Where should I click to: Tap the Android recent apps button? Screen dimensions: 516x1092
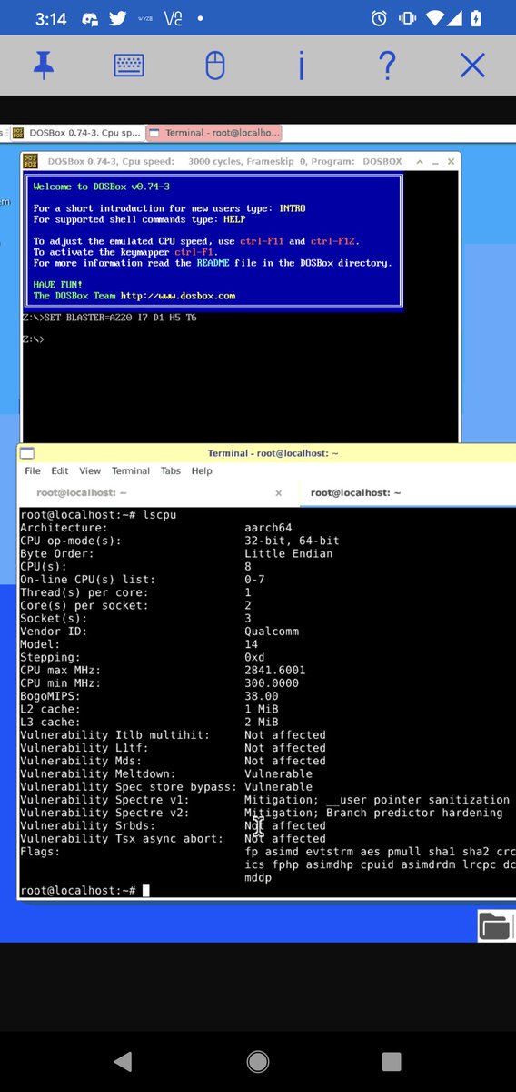coord(392,1061)
